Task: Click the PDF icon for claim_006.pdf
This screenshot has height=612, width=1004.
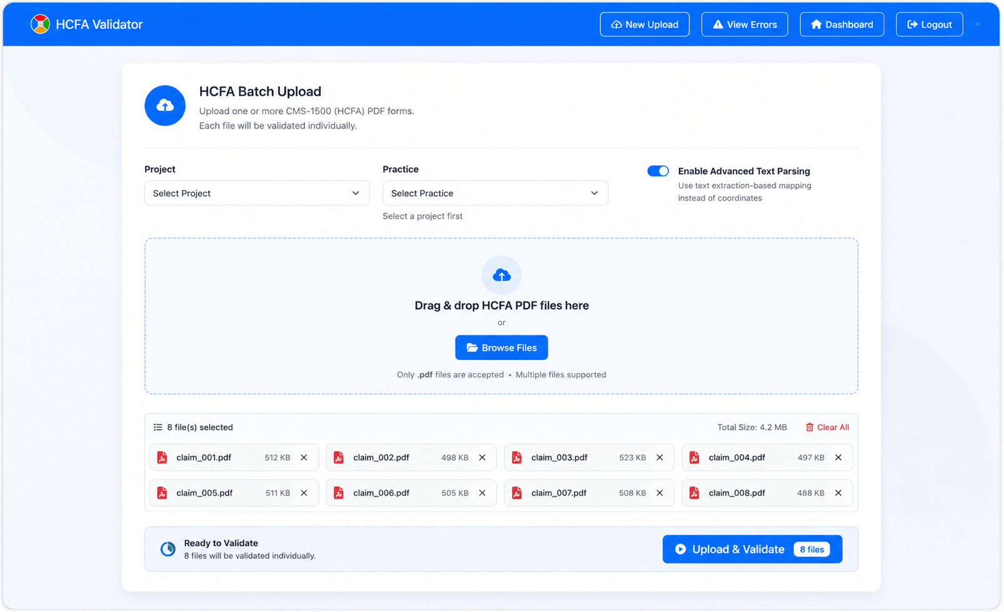Action: pos(339,493)
